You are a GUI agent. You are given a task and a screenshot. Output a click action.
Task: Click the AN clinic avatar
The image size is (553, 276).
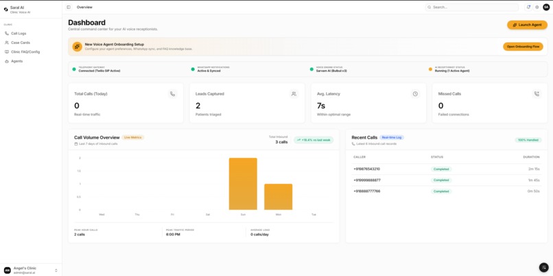8,271
